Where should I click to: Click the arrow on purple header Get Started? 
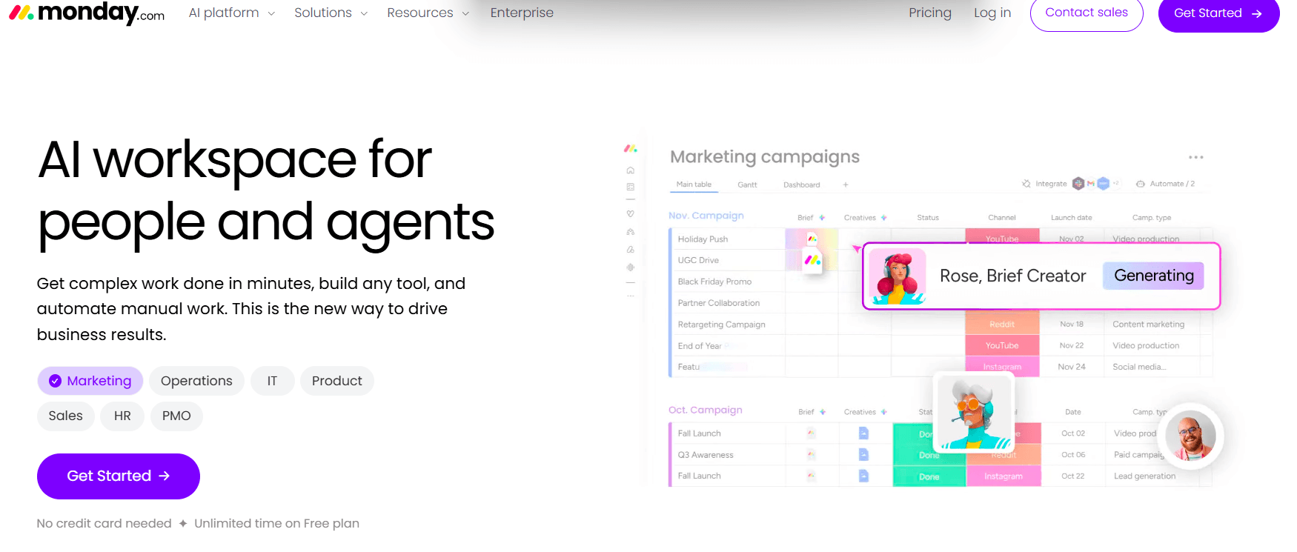click(x=1256, y=13)
